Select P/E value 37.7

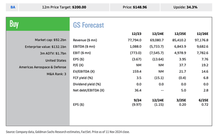183,65
